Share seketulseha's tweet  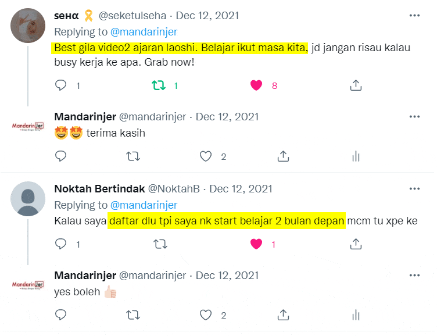(356, 85)
